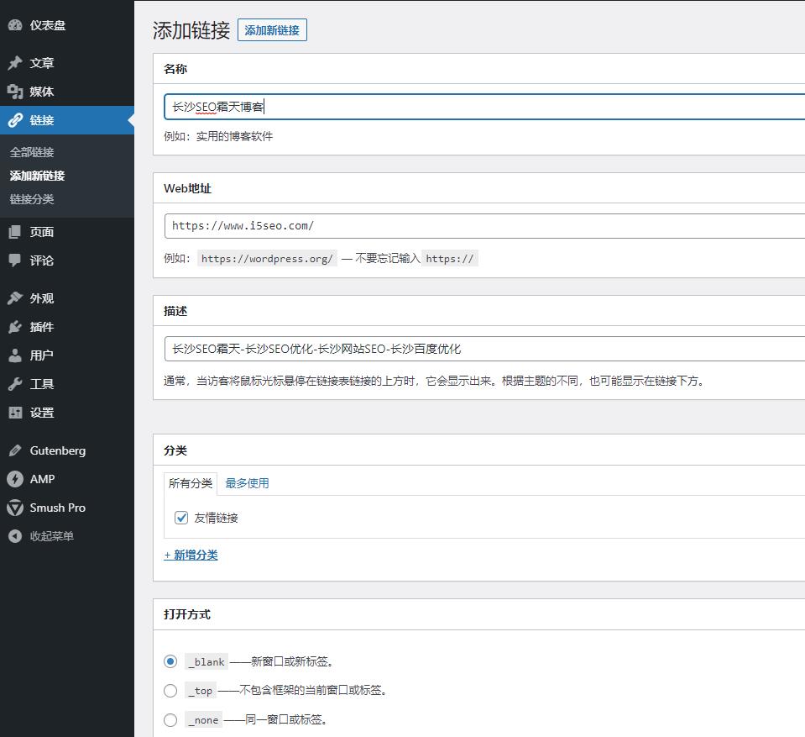Click the Users person icon
The image size is (805, 737).
point(15,355)
